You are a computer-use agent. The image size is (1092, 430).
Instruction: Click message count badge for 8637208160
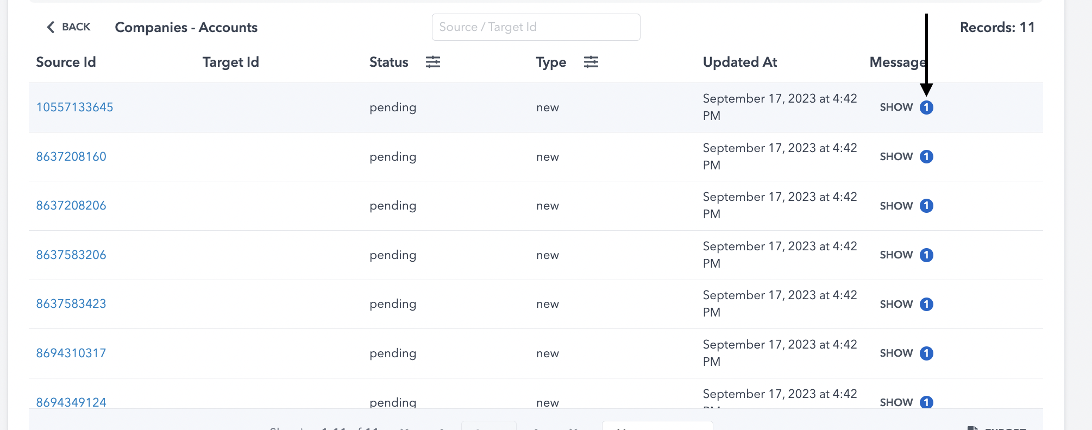click(x=926, y=157)
